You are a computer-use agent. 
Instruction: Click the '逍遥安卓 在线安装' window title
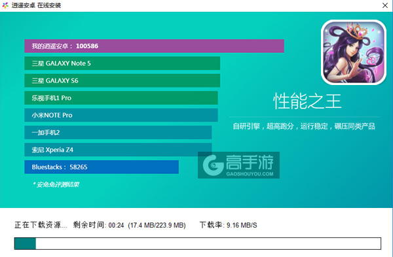(x=36, y=5)
